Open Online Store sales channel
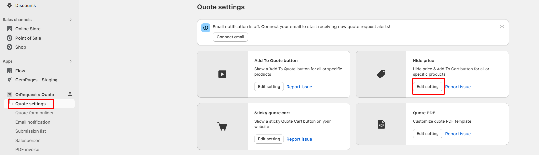This screenshot has height=155, width=539. pos(28,29)
